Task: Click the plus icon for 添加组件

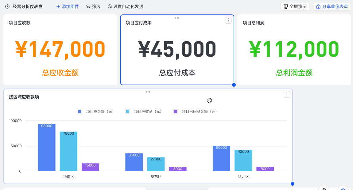Action: coord(58,6)
